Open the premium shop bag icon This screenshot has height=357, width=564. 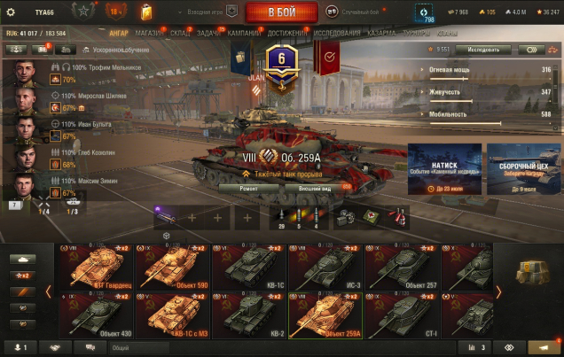(x=146, y=12)
